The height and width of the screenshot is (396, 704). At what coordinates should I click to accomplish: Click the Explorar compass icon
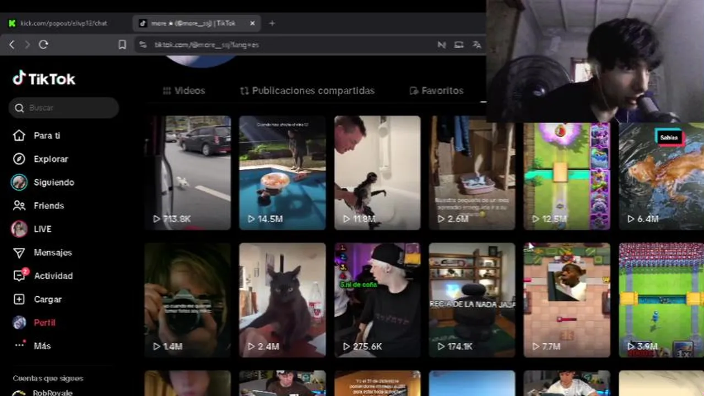[x=19, y=159]
